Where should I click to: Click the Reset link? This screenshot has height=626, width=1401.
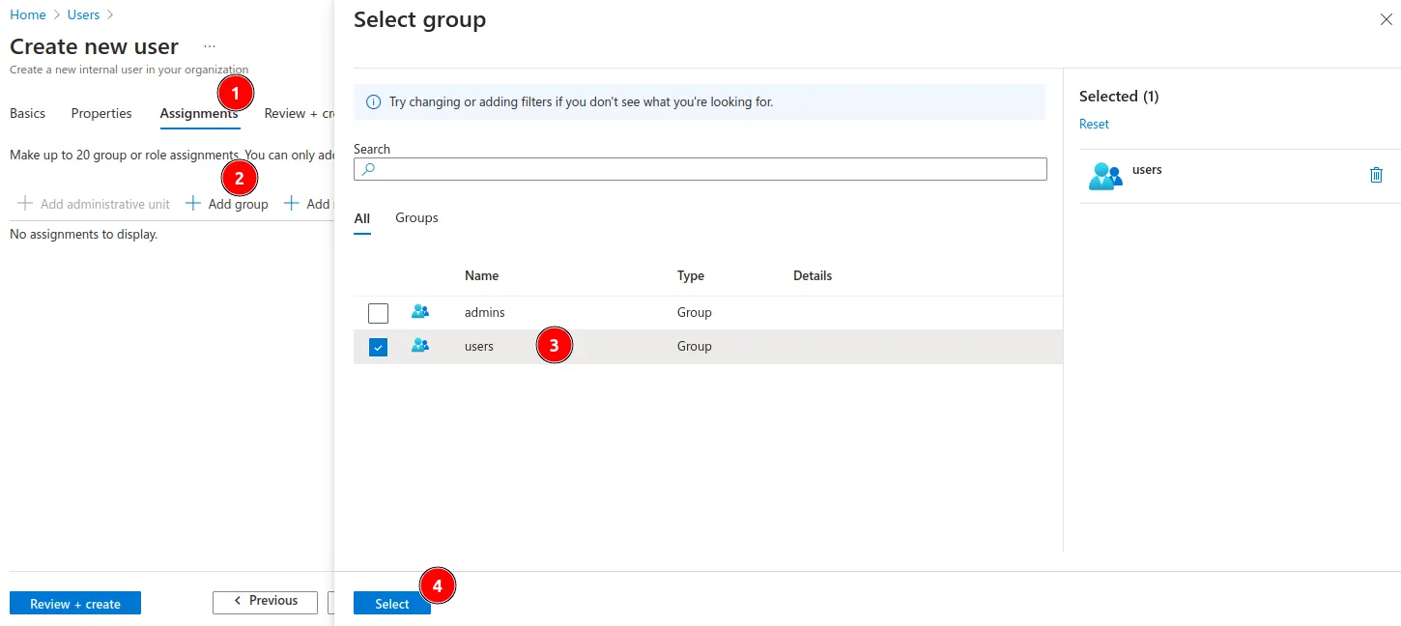(1094, 125)
